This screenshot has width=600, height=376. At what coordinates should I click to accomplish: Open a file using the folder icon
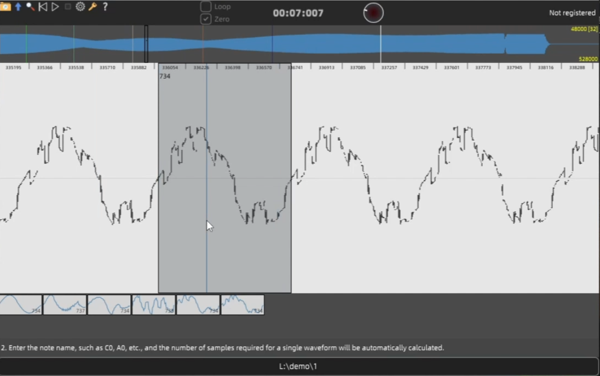click(5, 7)
